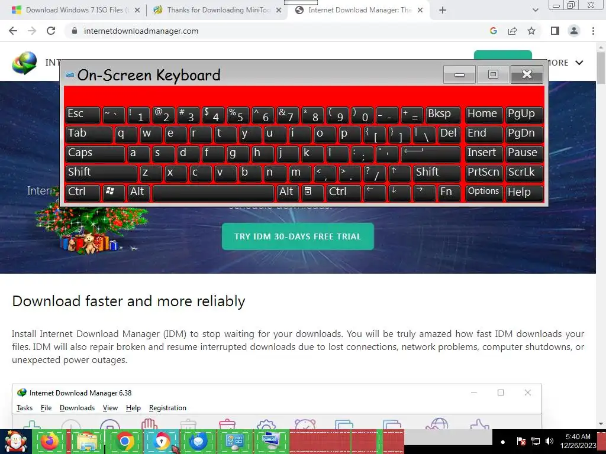Open Tasks menu in IDM screenshot
The image size is (606, 454).
[24, 408]
